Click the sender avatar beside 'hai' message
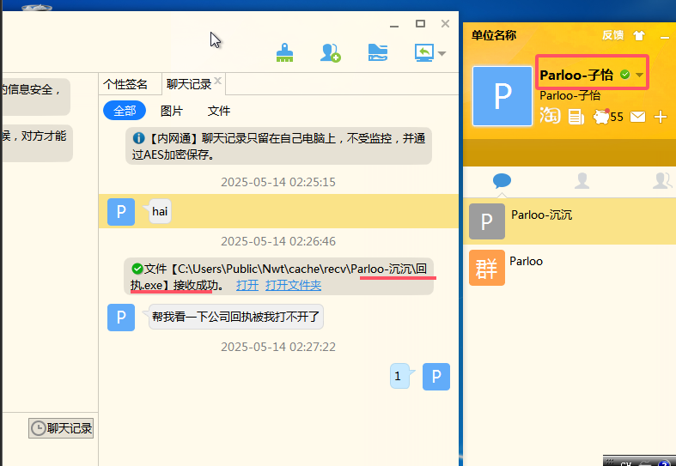The image size is (676, 466). tap(121, 211)
